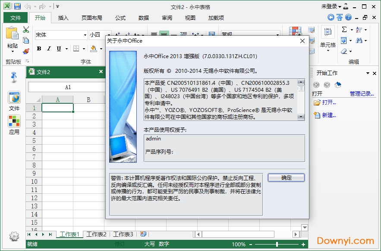
Task: Expand the 宋体 font name dropdown
Action: point(85,35)
